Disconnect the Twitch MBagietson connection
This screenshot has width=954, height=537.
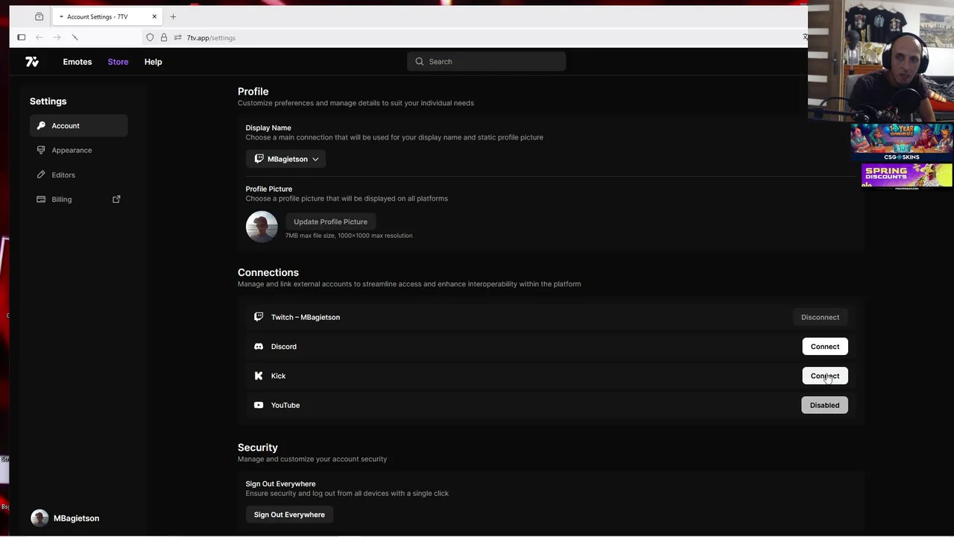click(x=820, y=317)
